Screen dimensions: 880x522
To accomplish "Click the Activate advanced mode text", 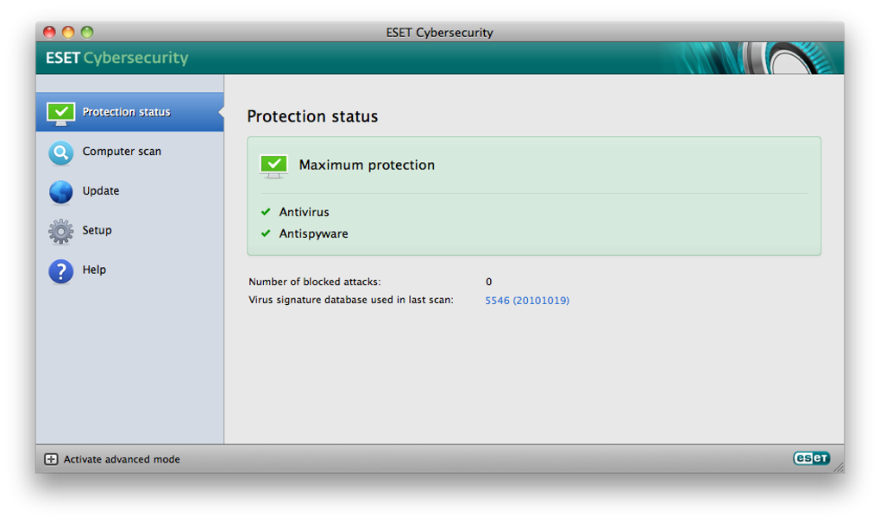I will [x=122, y=460].
